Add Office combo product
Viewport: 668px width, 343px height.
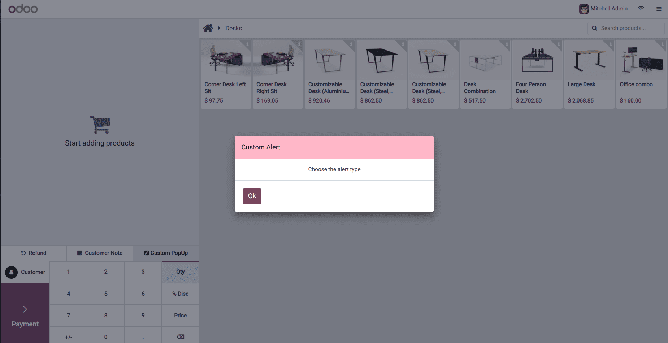click(x=641, y=74)
